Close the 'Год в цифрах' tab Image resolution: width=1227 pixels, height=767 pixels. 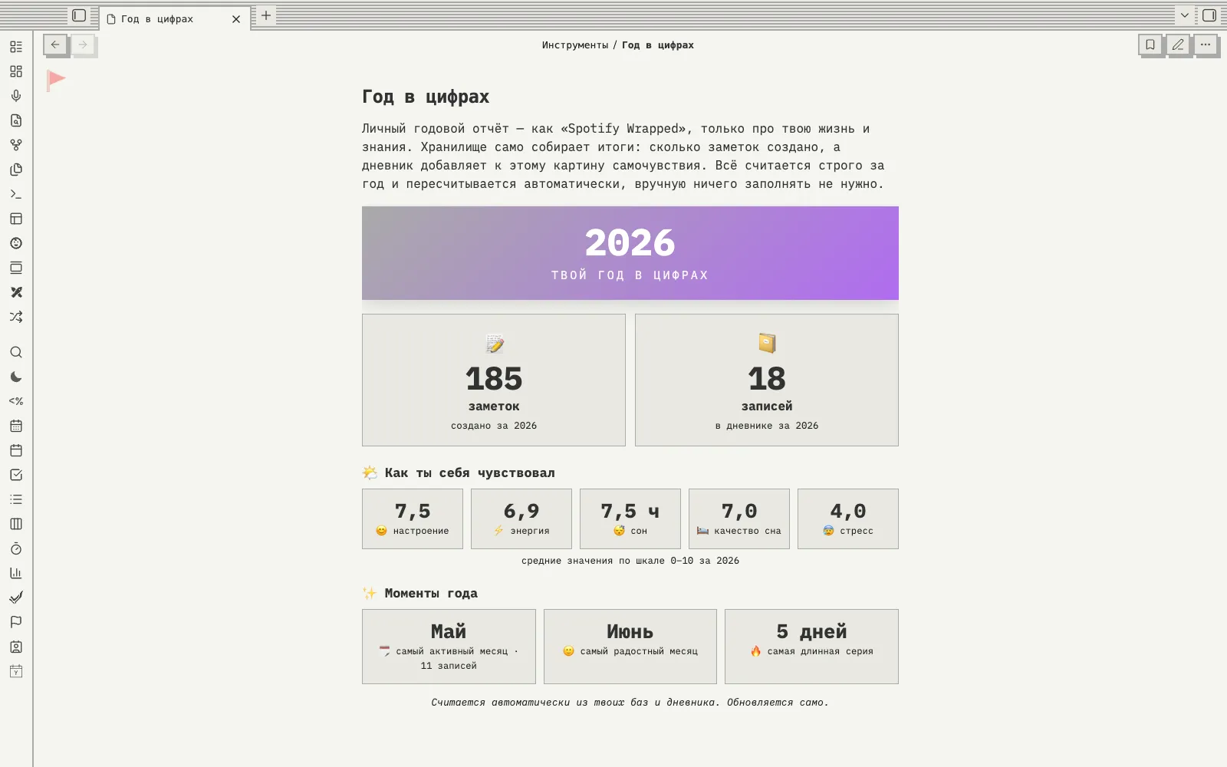[x=236, y=19]
